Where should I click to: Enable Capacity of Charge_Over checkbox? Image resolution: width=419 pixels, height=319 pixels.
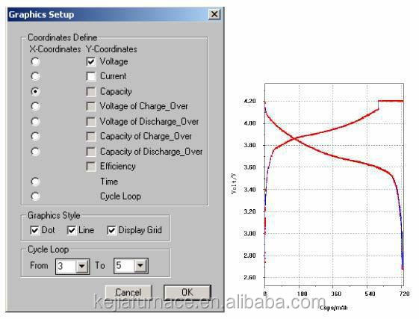91,137
